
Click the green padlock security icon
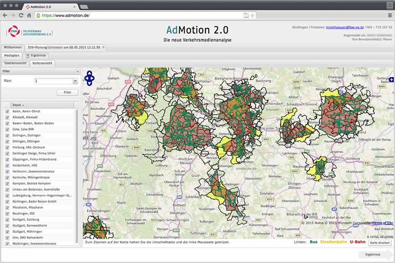point(38,15)
